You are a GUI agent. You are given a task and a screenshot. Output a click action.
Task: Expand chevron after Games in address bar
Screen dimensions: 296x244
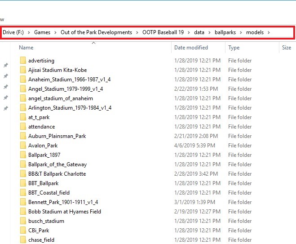point(56,32)
